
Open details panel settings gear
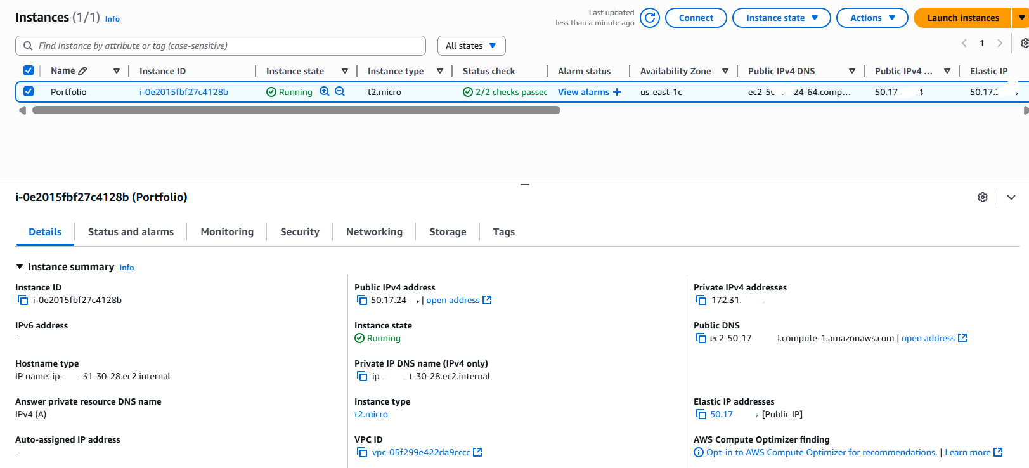click(x=983, y=197)
